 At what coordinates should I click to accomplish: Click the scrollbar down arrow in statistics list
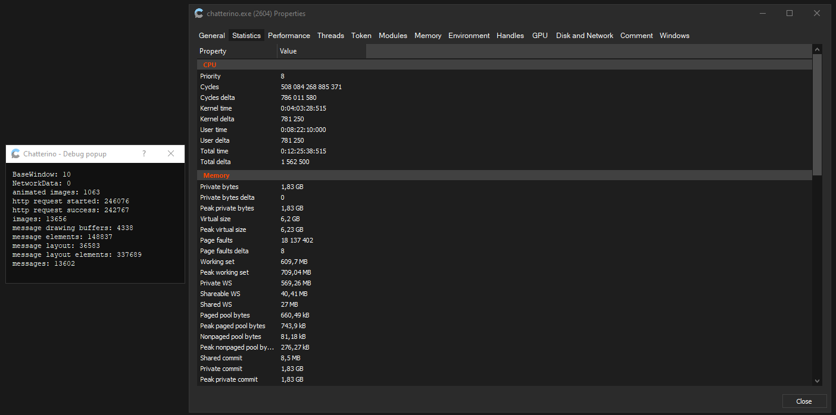(817, 381)
